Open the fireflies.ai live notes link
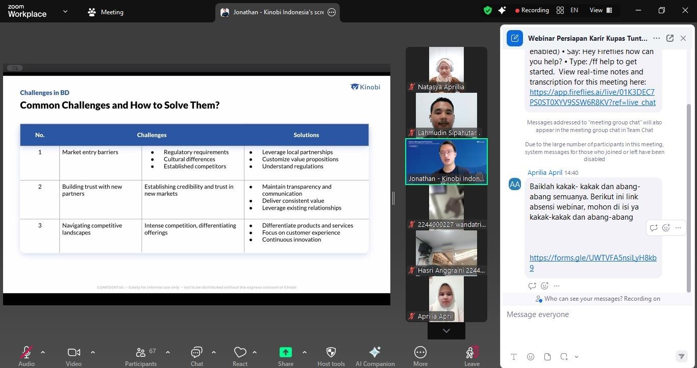Viewport: 697px width, 368px height. pyautogui.click(x=592, y=97)
